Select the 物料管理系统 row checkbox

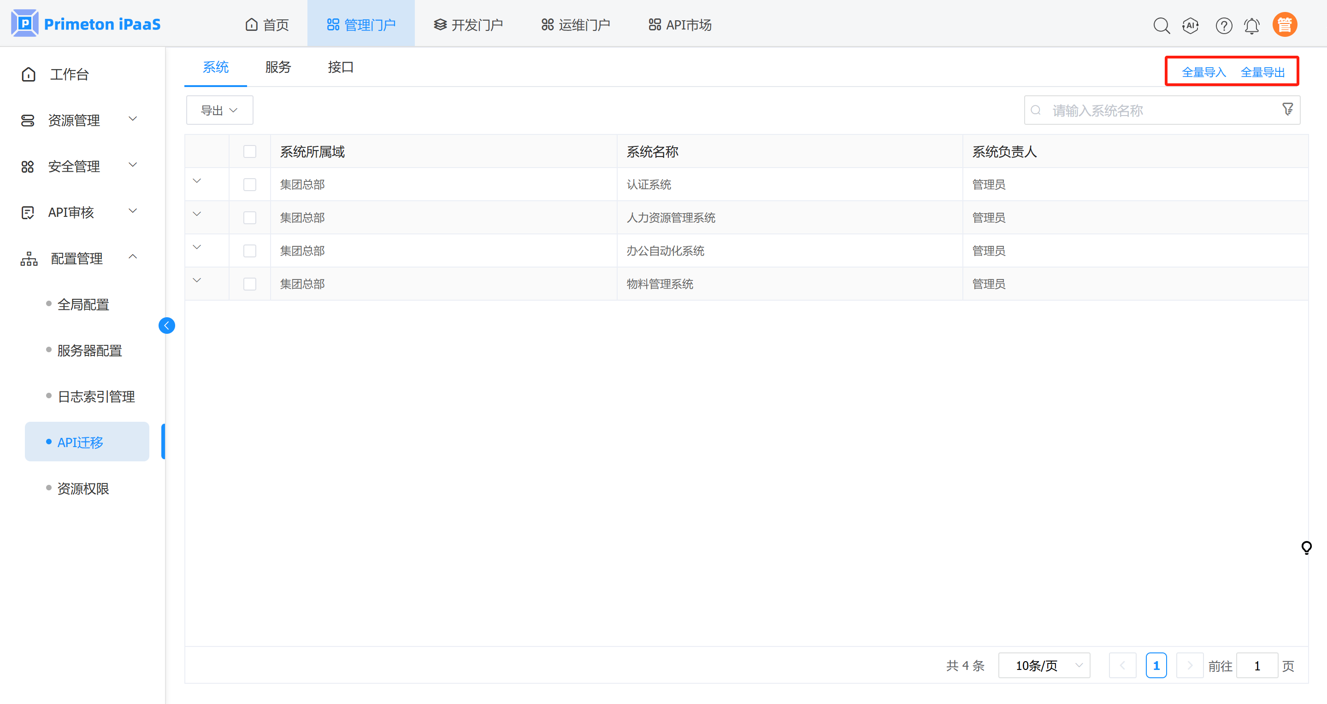tap(250, 284)
